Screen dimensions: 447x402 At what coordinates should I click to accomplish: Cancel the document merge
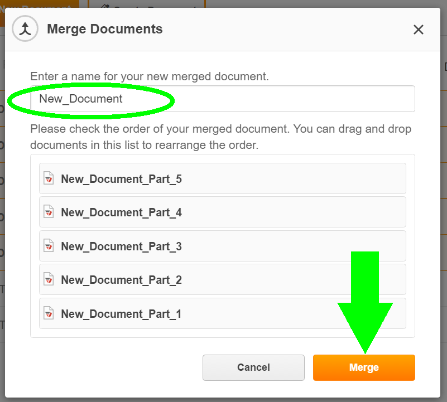253,367
